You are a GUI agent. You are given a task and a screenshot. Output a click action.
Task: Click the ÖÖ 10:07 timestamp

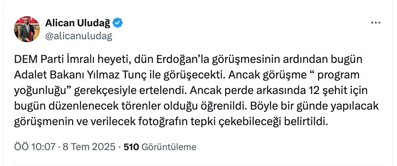[x=35, y=147]
